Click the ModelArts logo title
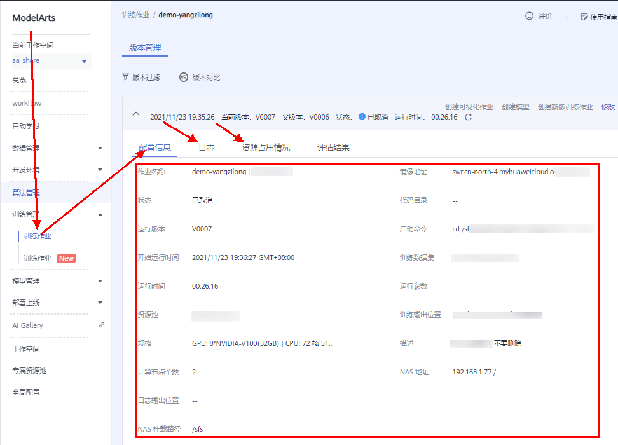Image resolution: width=618 pixels, height=445 pixels. click(34, 18)
